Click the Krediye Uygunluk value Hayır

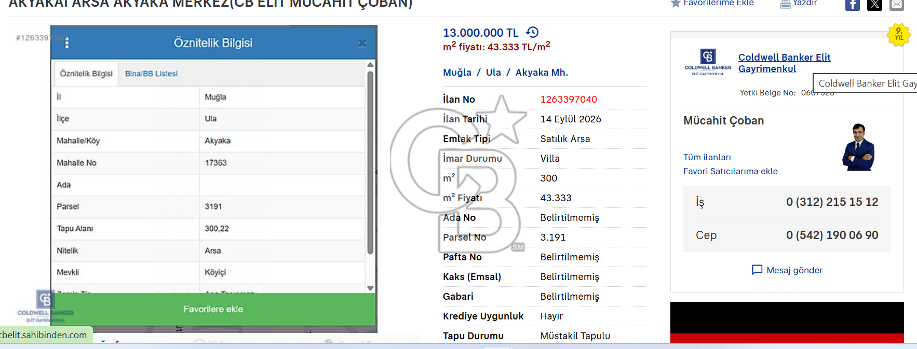pos(551,316)
